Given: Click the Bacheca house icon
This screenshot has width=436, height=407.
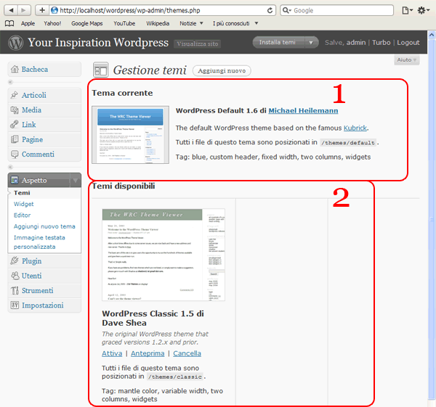Looking at the screenshot, I should (x=15, y=69).
